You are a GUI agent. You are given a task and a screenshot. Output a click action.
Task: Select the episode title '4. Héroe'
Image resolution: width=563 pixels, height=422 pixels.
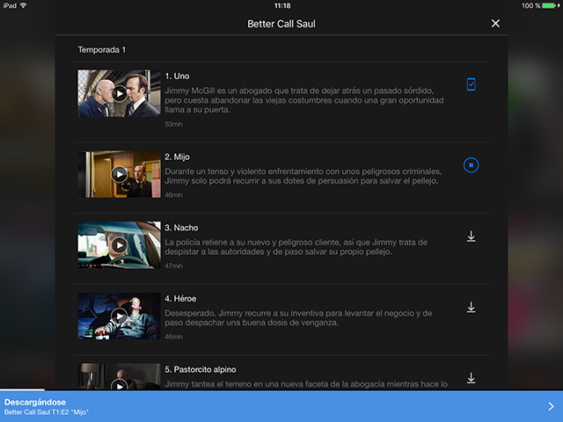coord(180,299)
